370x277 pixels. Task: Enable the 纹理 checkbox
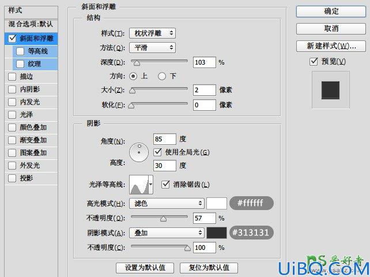[x=20, y=64]
